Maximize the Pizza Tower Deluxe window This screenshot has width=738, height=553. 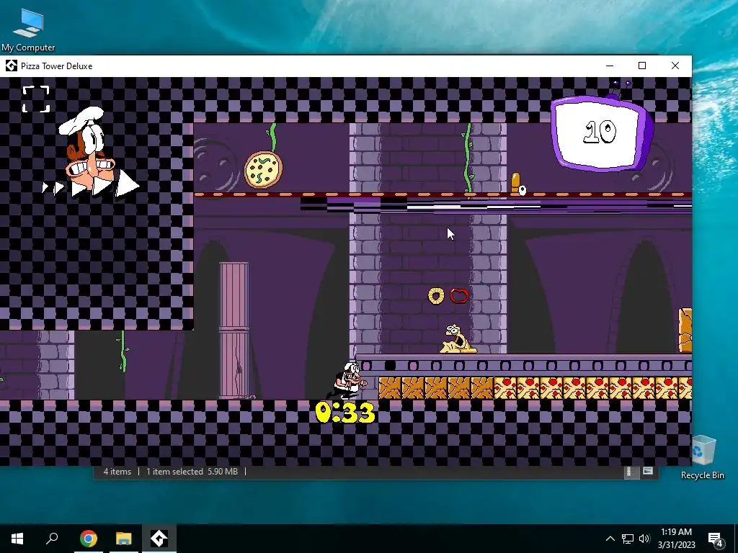pos(642,66)
